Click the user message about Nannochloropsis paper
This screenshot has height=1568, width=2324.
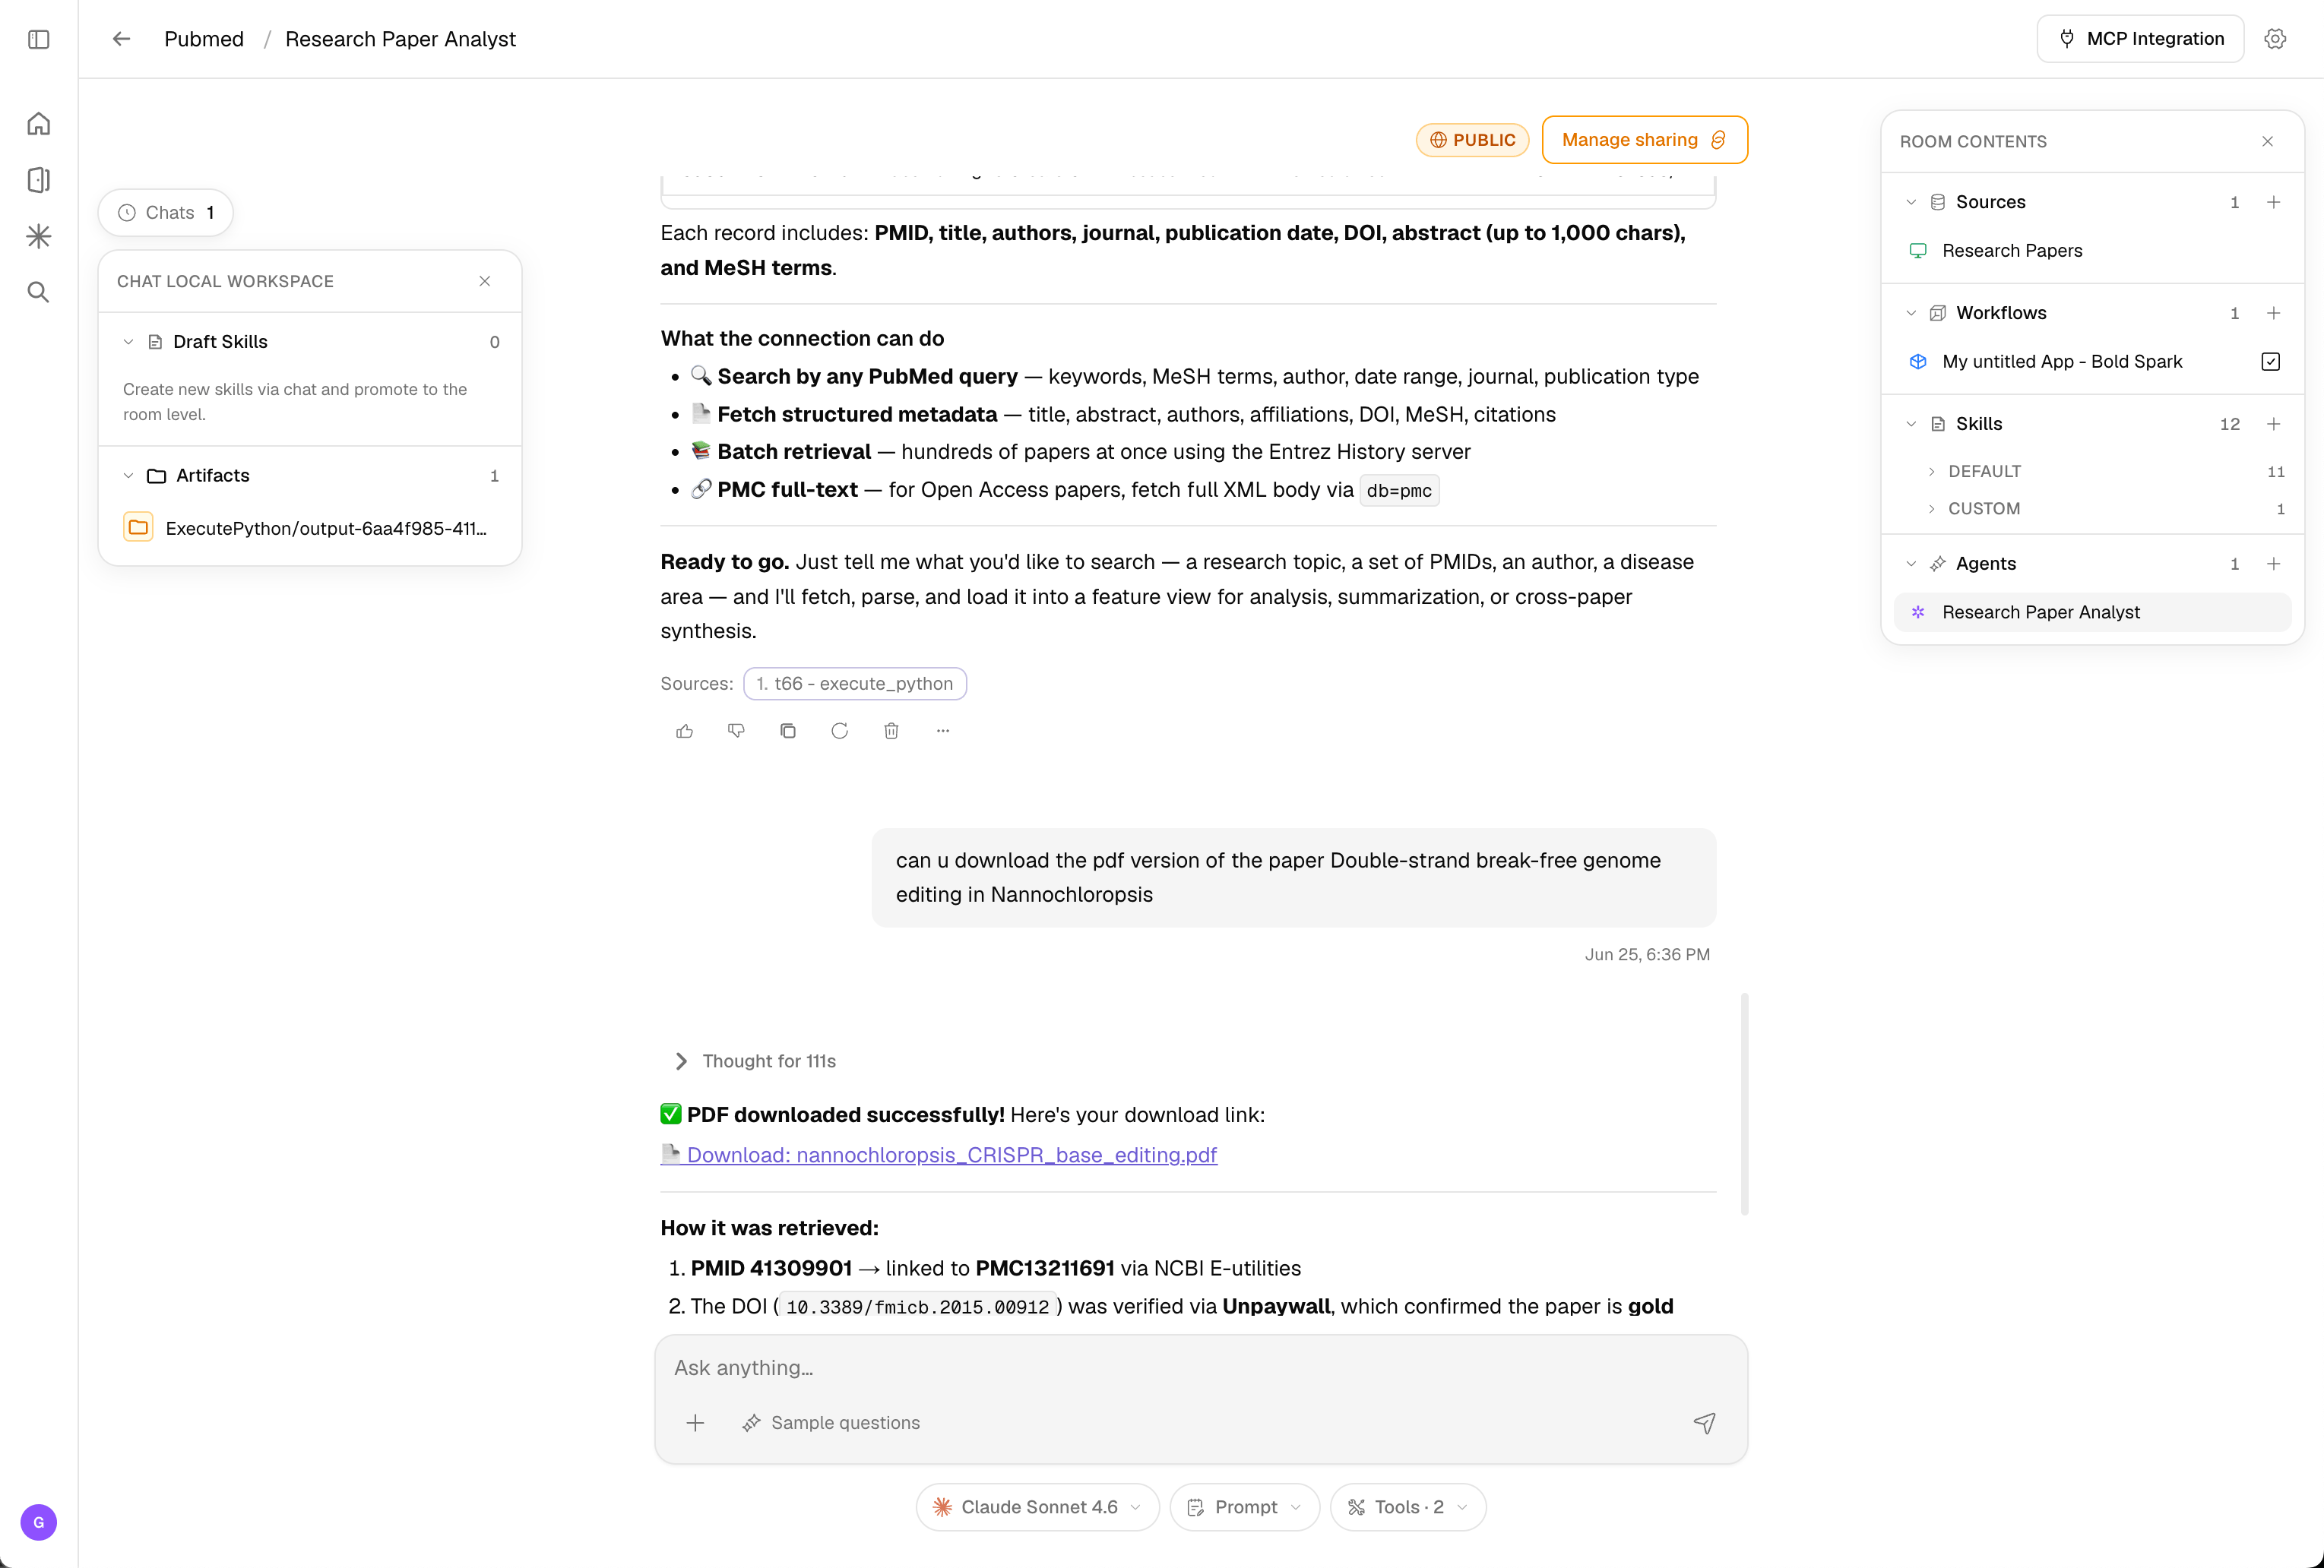(x=1293, y=877)
